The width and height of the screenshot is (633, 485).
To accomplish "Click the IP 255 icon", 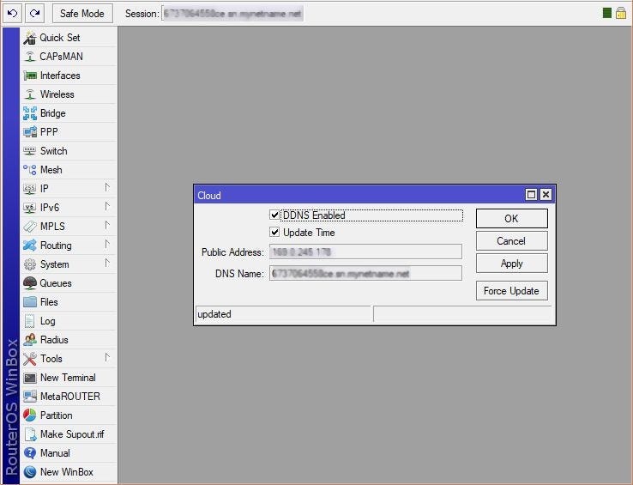I will (x=30, y=188).
